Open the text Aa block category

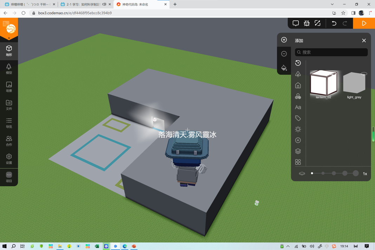pos(298,107)
